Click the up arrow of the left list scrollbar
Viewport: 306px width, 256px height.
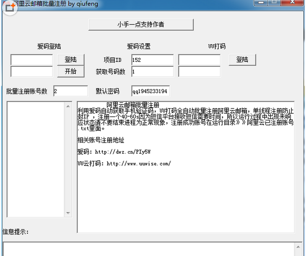[68, 106]
